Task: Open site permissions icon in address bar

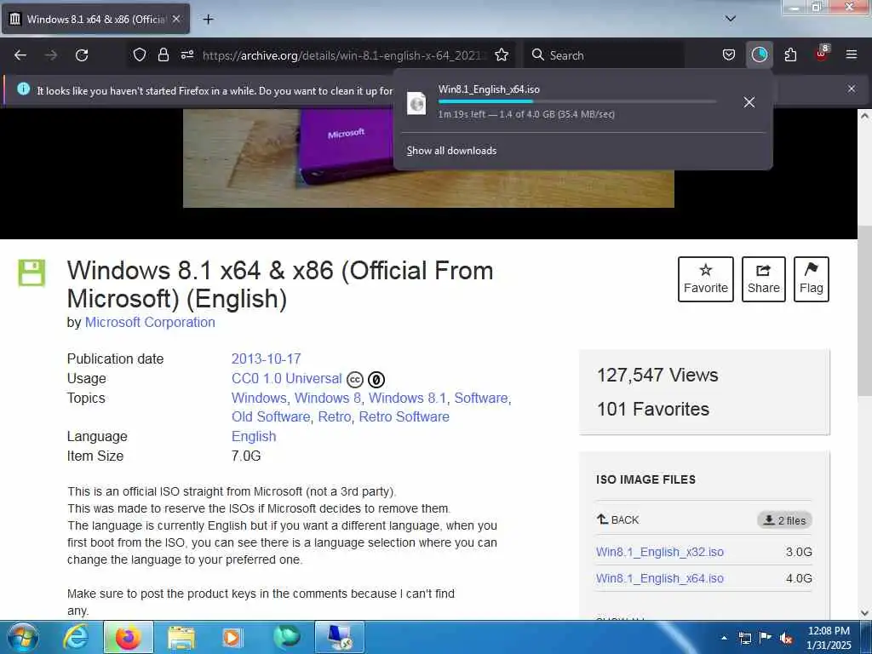Action: pos(186,55)
